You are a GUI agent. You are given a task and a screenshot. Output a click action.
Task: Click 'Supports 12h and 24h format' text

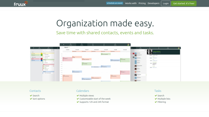click(94, 102)
